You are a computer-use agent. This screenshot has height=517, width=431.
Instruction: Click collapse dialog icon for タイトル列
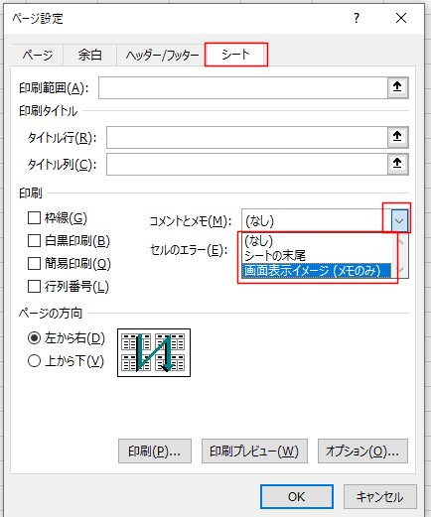(x=397, y=164)
